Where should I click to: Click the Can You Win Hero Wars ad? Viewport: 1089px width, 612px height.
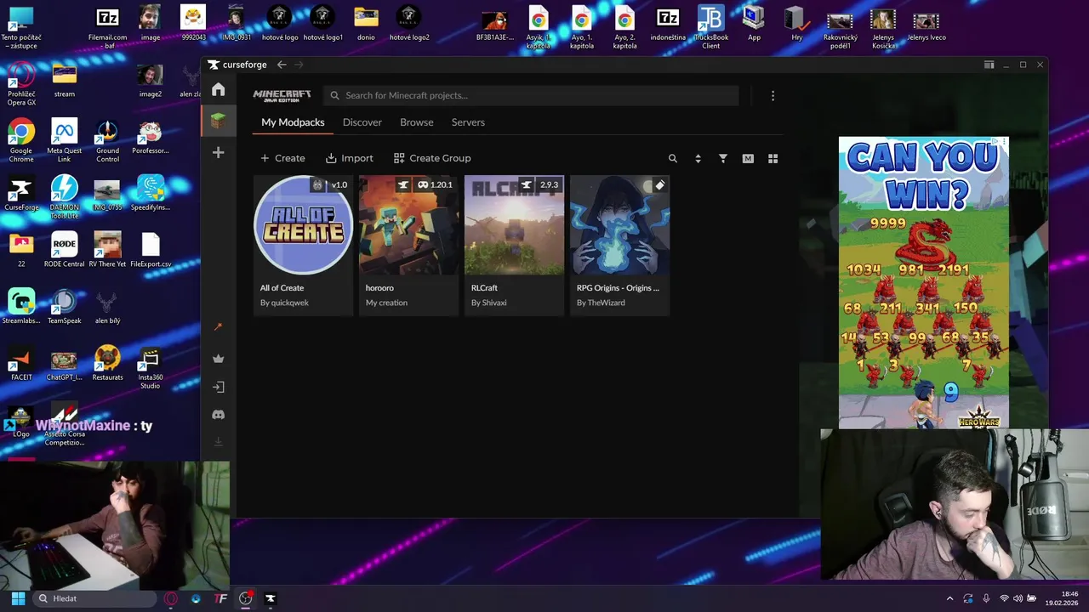coord(924,283)
